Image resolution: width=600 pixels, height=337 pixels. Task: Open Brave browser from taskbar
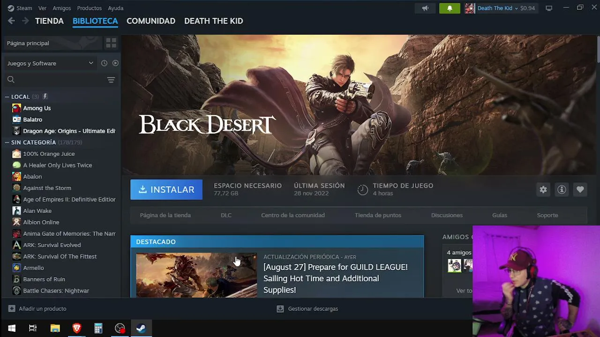[x=77, y=329]
